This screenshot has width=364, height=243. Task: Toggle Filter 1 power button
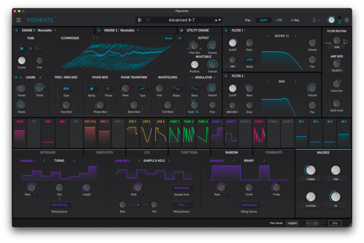coord(226,31)
